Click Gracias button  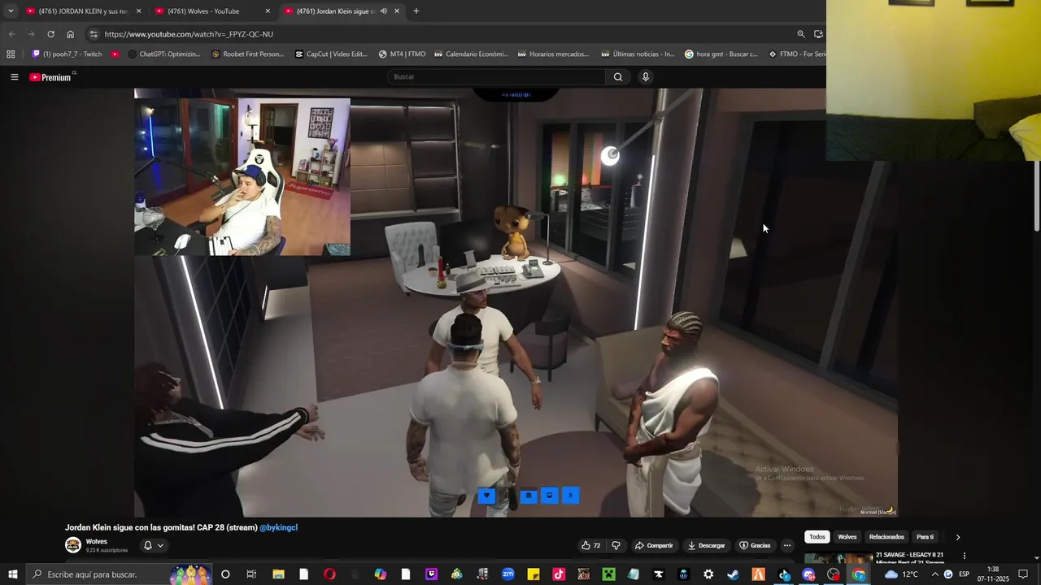tap(754, 545)
